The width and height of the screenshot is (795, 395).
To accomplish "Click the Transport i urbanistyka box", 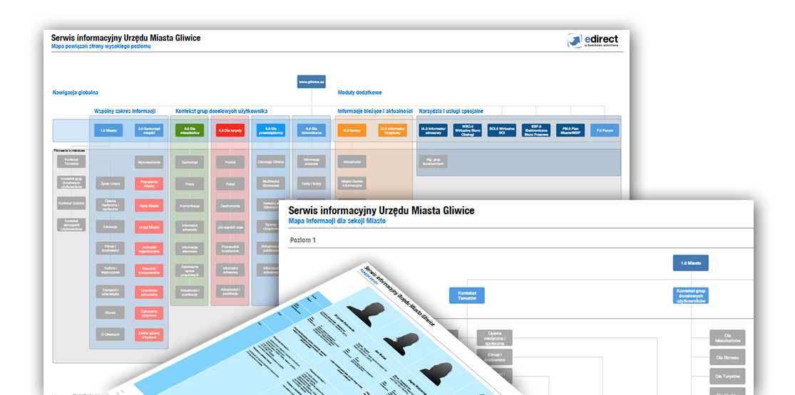I will 110,292.
